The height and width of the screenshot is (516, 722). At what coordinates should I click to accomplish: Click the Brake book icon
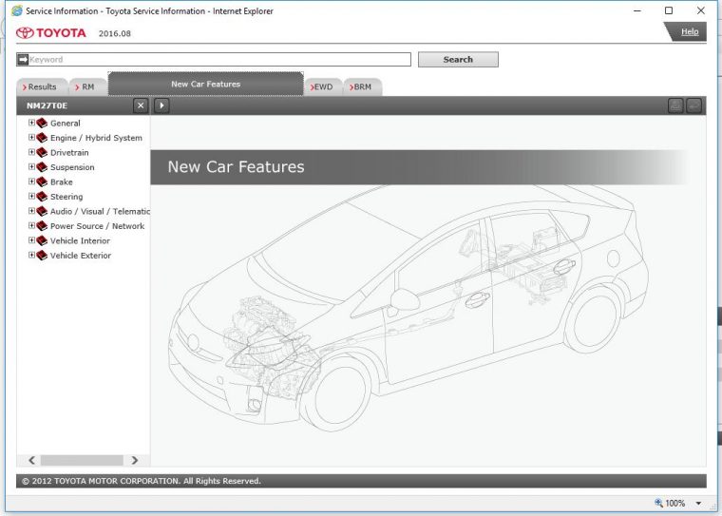(x=42, y=182)
